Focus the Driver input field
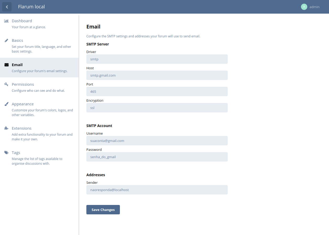This screenshot has height=235, width=329. [x=157, y=59]
